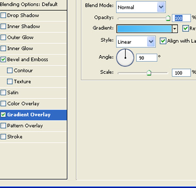196x188 pixels.
Task: Select the Satin style label
Action: (x=13, y=93)
